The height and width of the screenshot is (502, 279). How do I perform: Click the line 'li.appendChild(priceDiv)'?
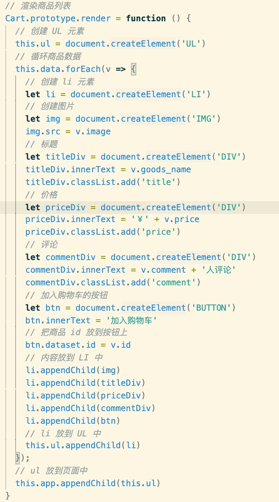86,396
